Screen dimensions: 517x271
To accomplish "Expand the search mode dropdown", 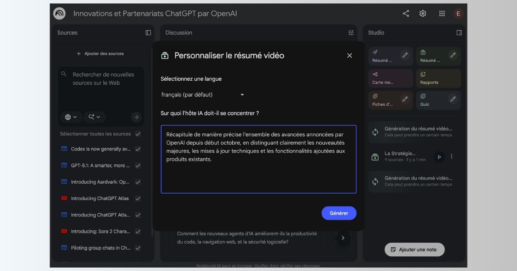I will tap(94, 117).
